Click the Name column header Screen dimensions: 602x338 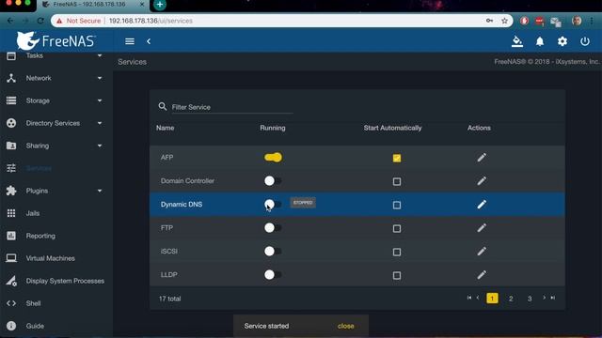click(x=166, y=128)
